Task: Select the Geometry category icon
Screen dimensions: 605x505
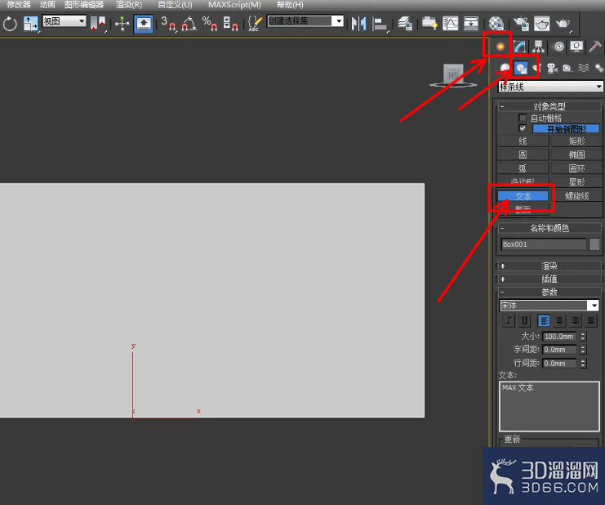Action: (505, 69)
